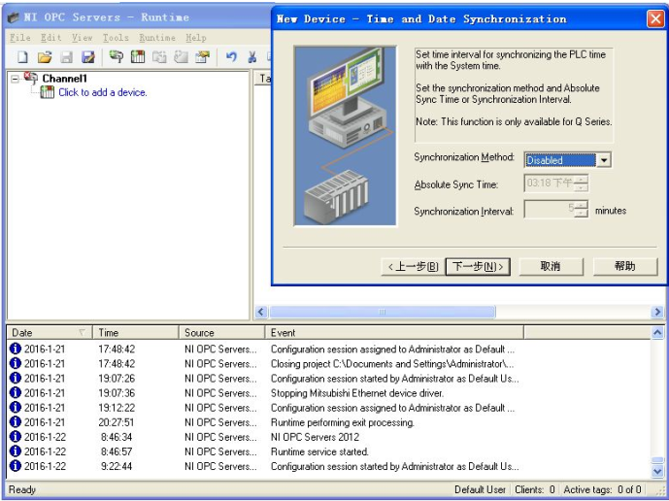This screenshot has height=501, width=669.
Task: Click the grayed New Tag icon
Action: click(x=181, y=56)
